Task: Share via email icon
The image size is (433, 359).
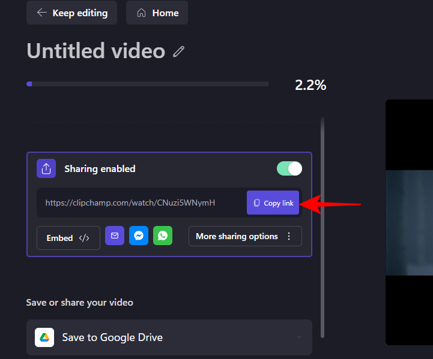Action: click(115, 236)
